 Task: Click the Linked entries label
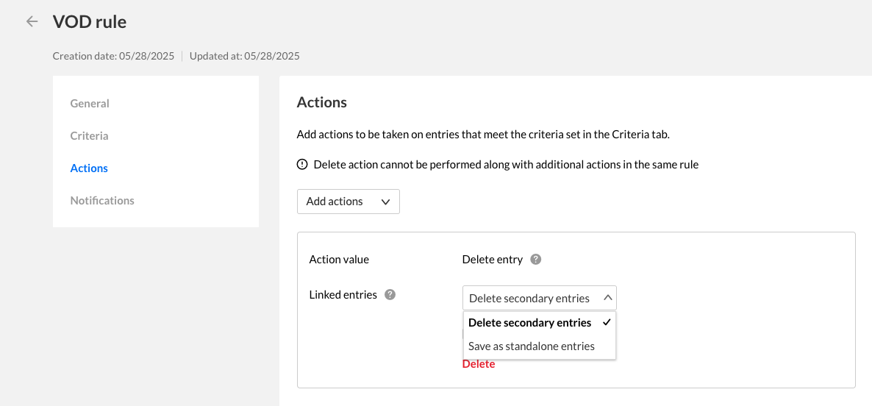click(x=343, y=295)
